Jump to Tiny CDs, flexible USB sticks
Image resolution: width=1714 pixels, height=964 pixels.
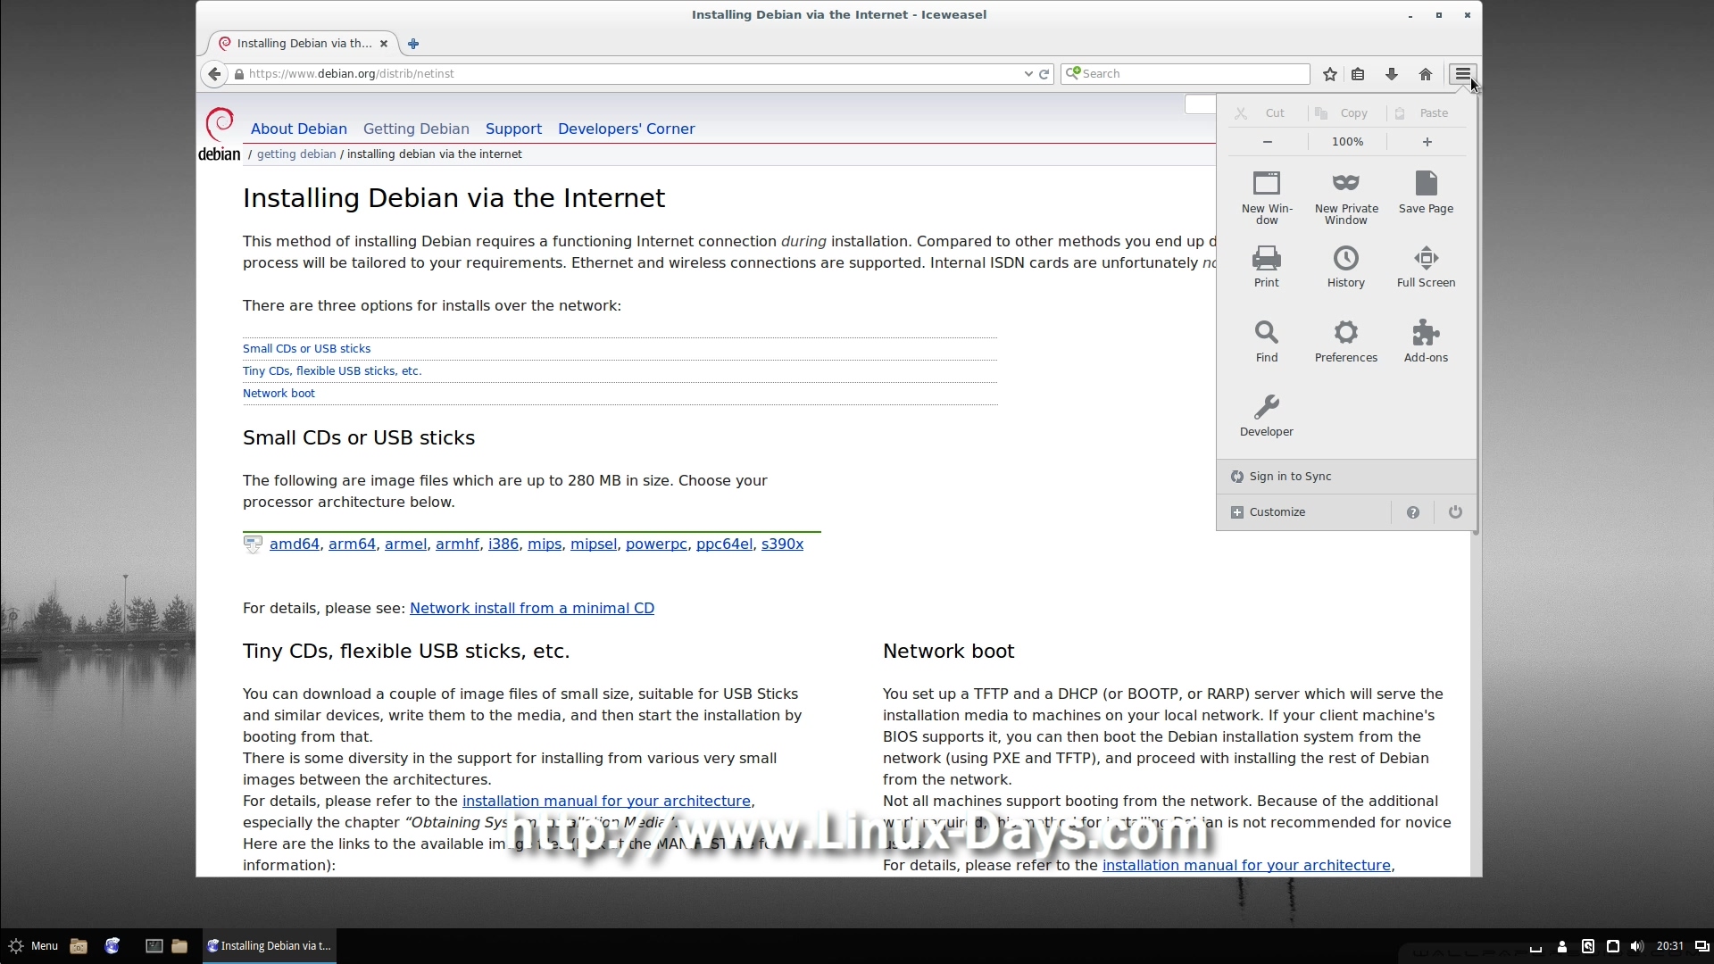pos(332,371)
